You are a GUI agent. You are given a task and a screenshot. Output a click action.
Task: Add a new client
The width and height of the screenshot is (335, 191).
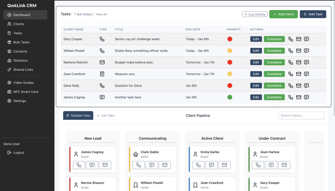pos(284,14)
